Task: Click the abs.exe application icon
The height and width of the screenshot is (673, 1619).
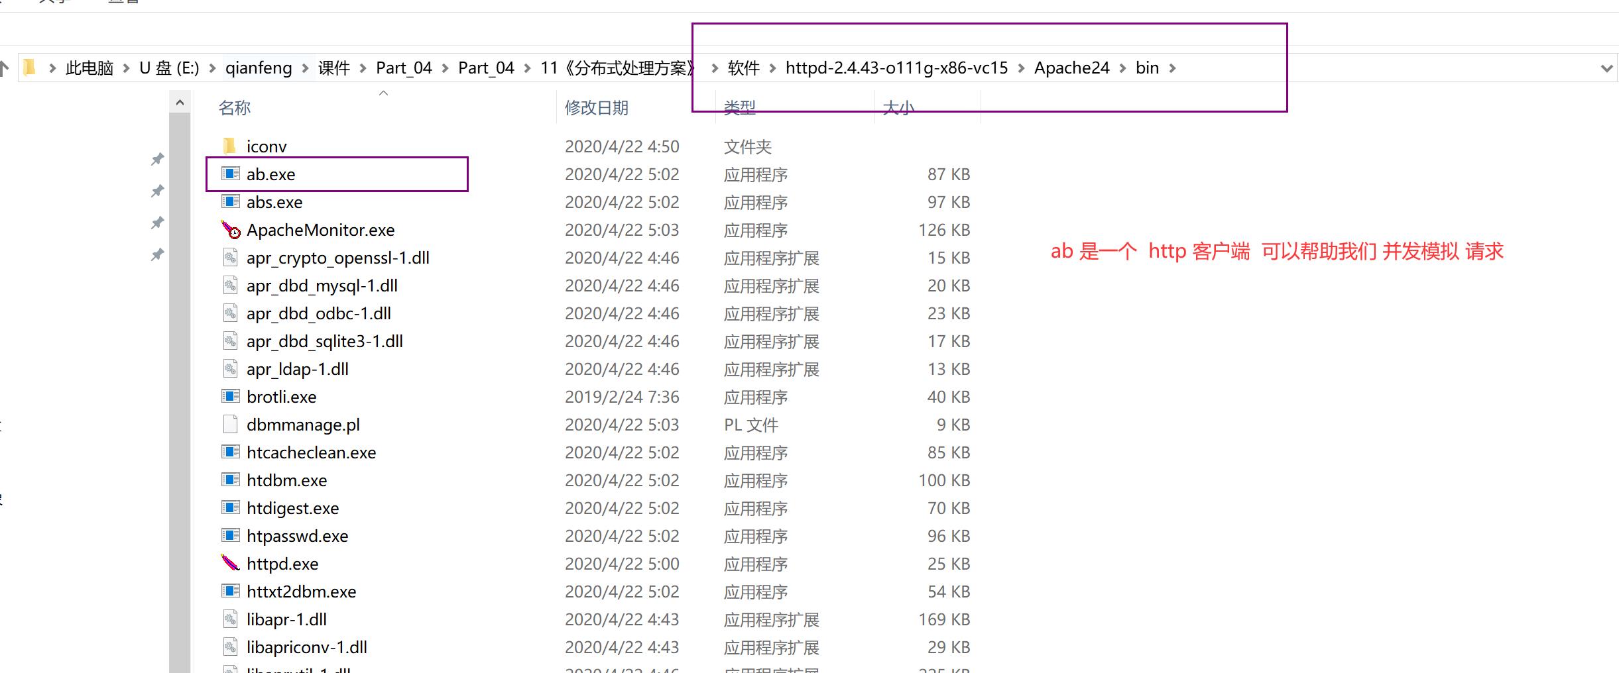Action: coord(230,201)
